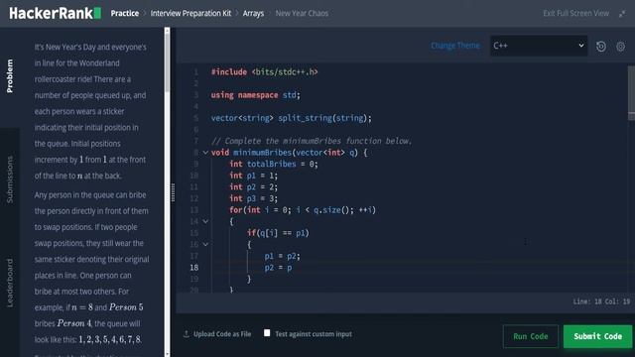Click the Run Code button

531,336
